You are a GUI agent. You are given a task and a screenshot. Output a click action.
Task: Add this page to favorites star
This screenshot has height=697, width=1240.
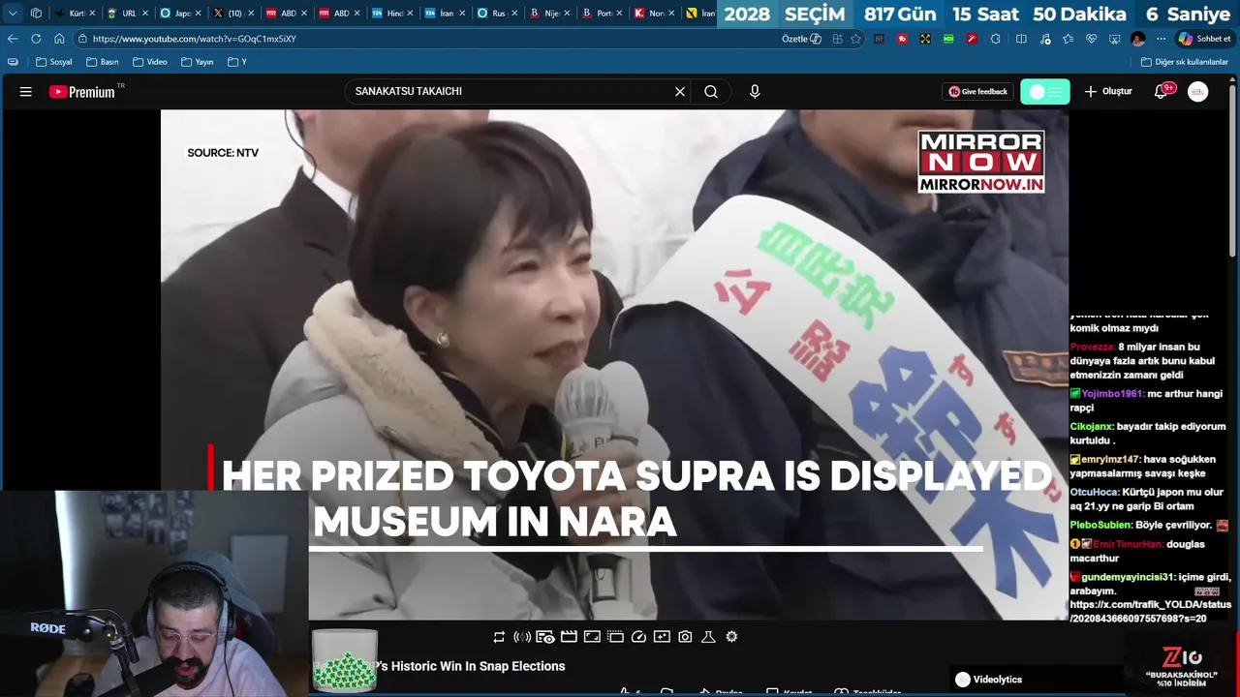855,39
